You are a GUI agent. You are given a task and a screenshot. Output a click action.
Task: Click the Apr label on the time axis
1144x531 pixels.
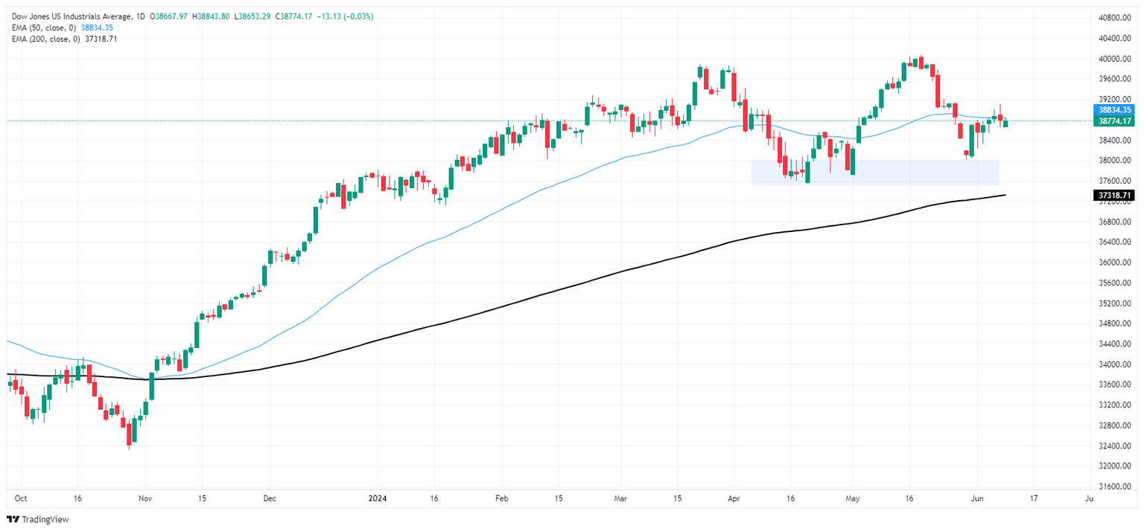point(734,500)
